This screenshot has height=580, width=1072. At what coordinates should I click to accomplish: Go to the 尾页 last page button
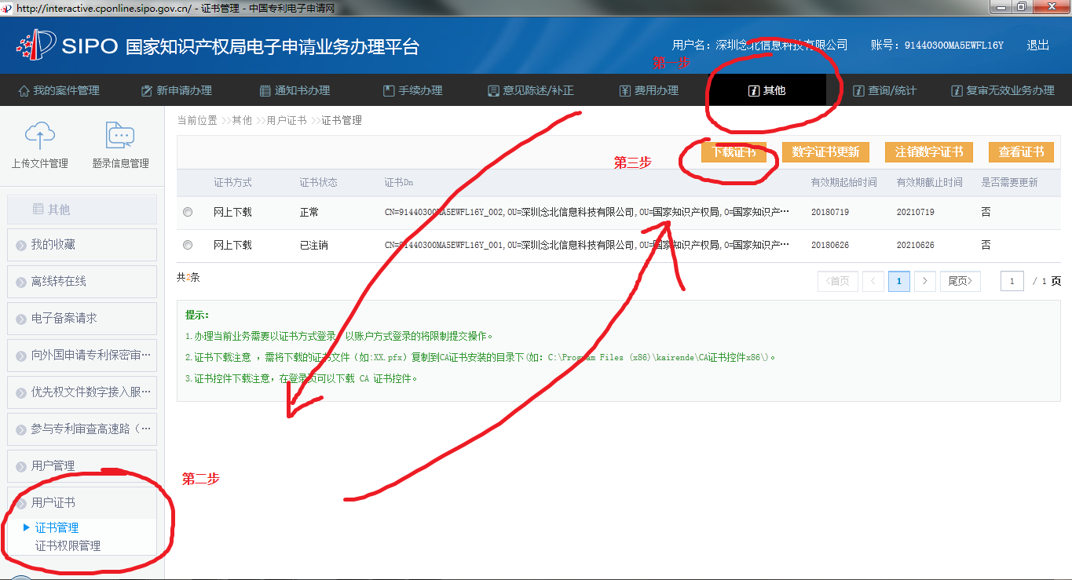point(960,281)
